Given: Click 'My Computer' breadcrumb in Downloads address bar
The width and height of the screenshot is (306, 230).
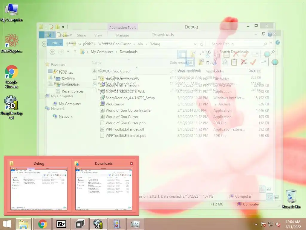Looking at the screenshot, I should (x=102, y=52).
